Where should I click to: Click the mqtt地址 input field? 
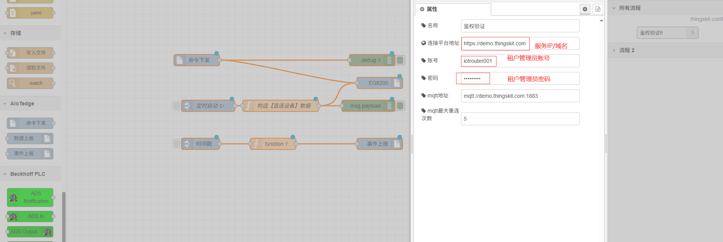pyautogui.click(x=520, y=96)
